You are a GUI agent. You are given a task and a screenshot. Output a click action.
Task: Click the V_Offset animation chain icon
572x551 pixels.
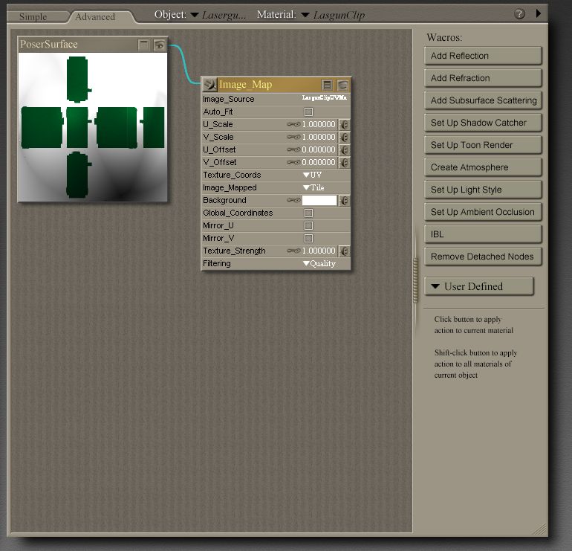(x=293, y=163)
